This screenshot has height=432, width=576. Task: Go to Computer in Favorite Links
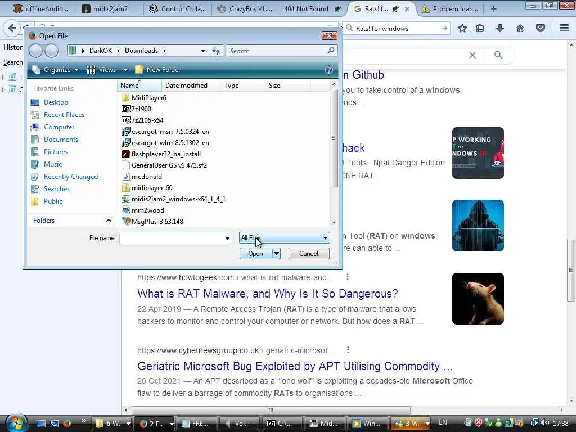pyautogui.click(x=58, y=127)
